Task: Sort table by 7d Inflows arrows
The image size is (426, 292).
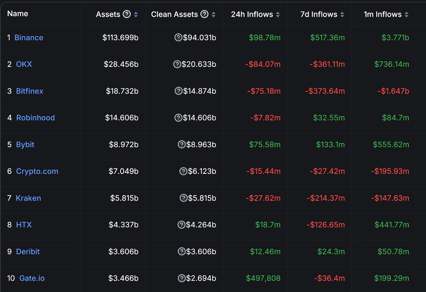Action: pos(342,15)
